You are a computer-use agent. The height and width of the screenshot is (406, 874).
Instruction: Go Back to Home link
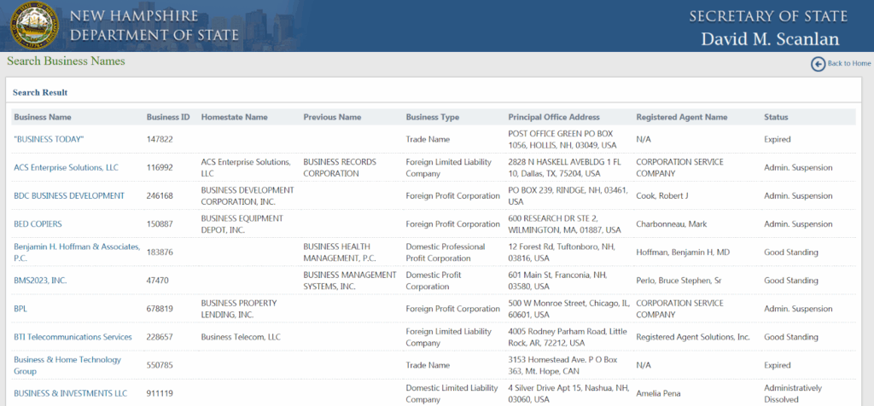pos(848,64)
